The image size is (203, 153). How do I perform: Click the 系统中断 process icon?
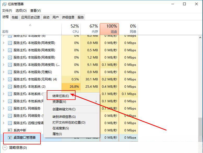point(10,130)
